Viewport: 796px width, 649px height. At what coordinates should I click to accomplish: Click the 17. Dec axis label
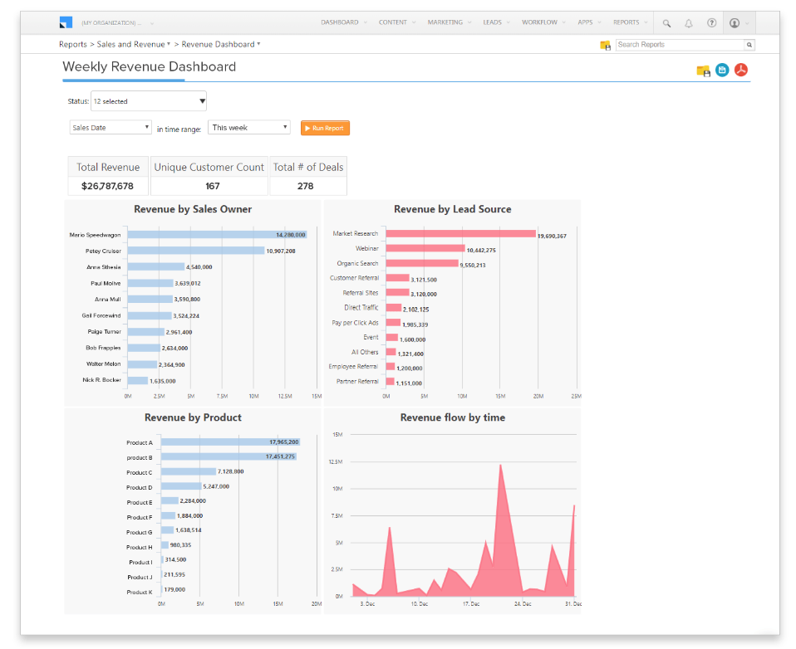(x=471, y=603)
